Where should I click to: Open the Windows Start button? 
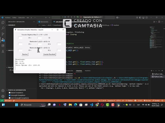coord(16,105)
